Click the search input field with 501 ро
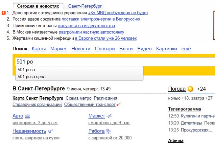The height and width of the screenshot is (144, 215). coord(115,62)
